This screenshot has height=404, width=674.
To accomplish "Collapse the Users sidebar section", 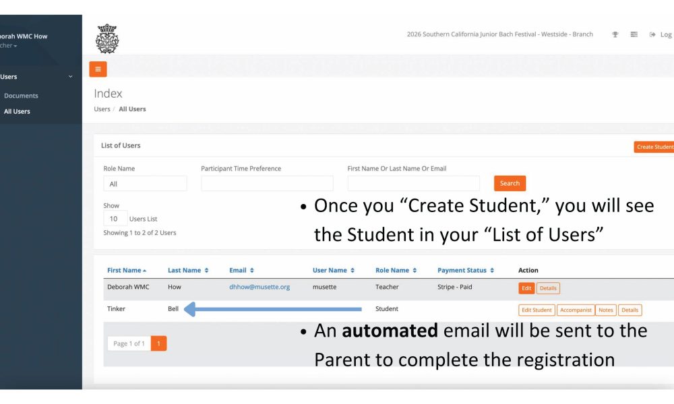I will coord(70,77).
